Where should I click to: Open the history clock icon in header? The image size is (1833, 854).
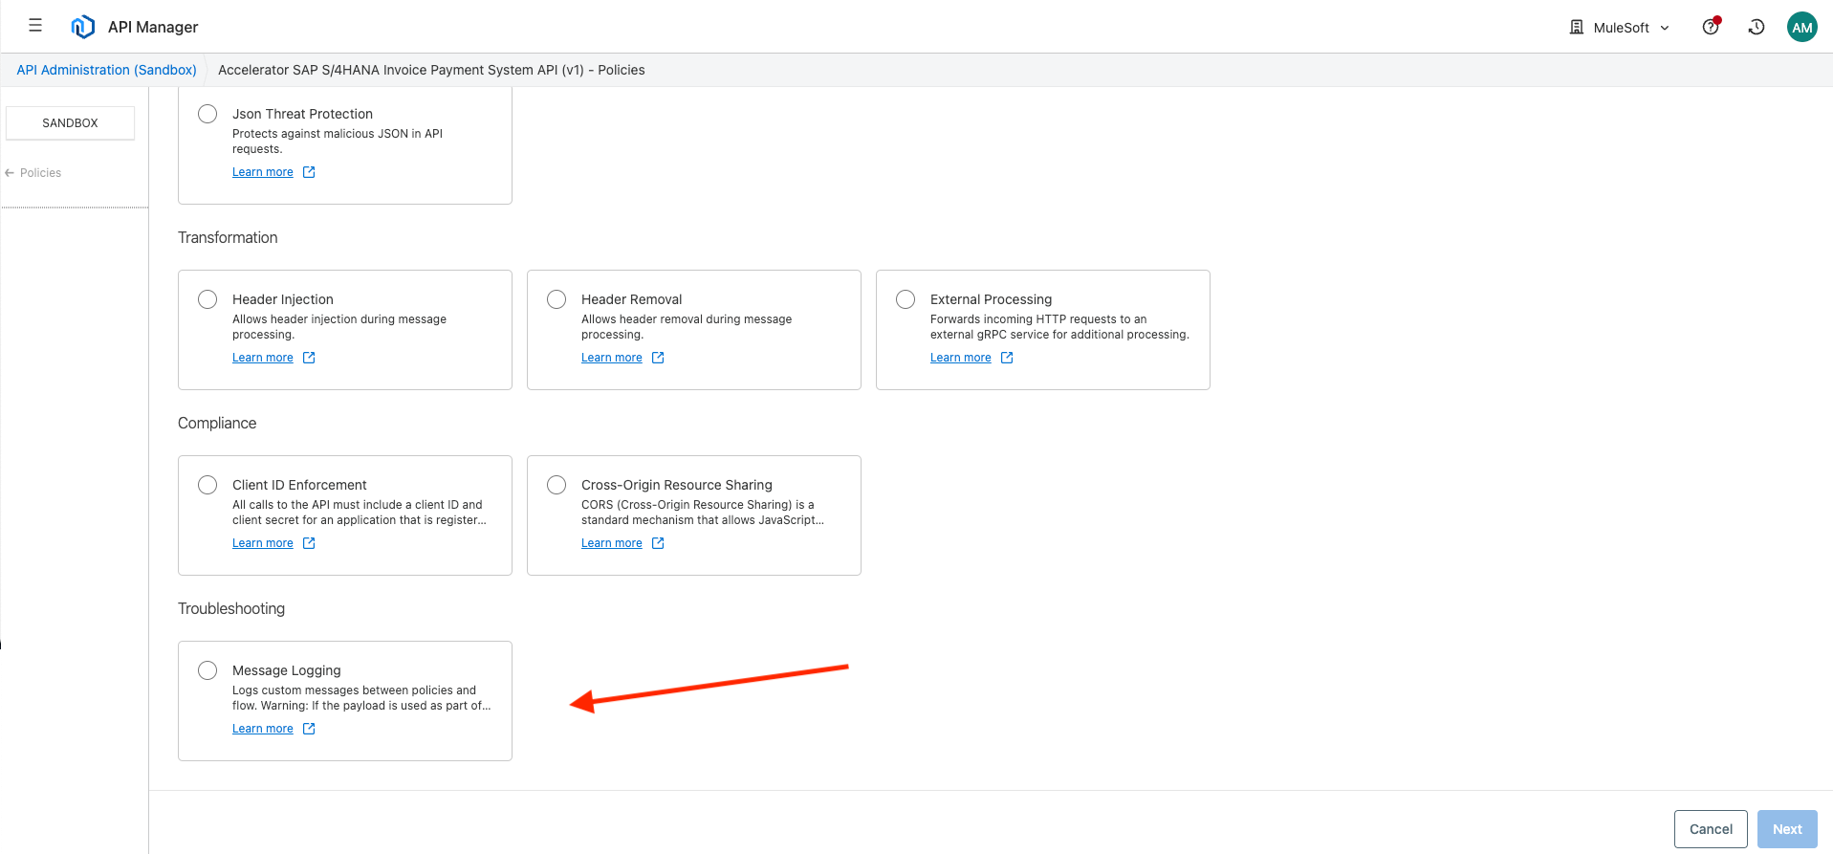(x=1757, y=27)
